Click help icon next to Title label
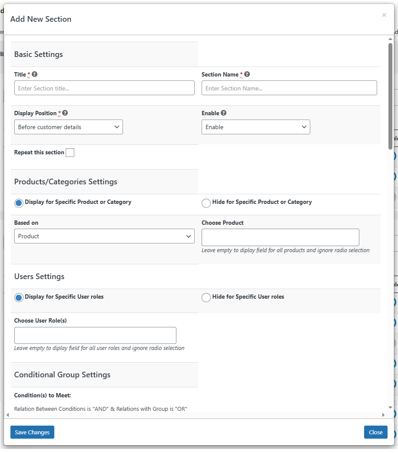398x453 pixels. [35, 74]
